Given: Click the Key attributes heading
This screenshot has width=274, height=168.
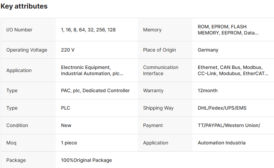Looking at the screenshot, I should point(24,6).
